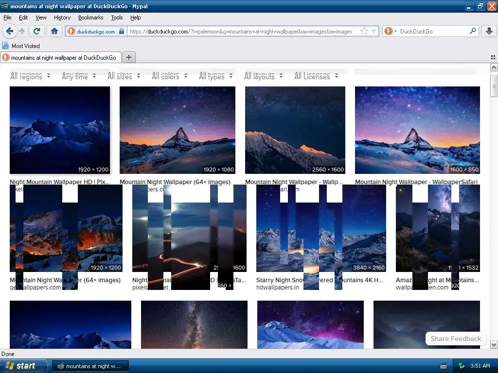Expand the All layouts filter
The image size is (498, 373).
point(263,76)
